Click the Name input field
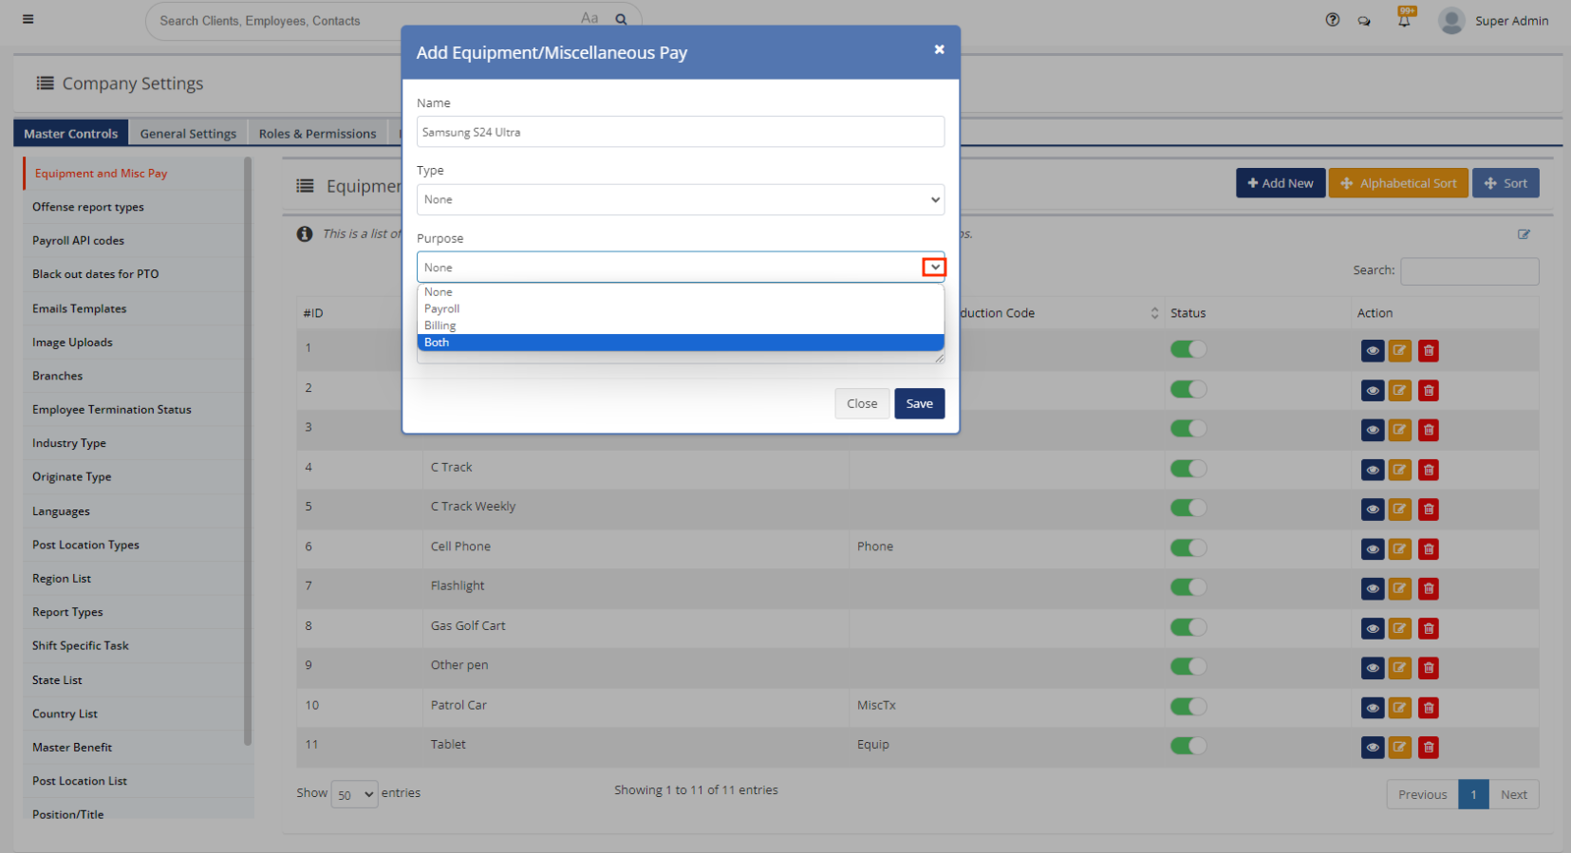The width and height of the screenshot is (1571, 853). tap(680, 133)
